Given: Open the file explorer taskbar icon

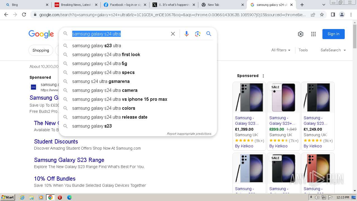Looking at the screenshot, I should (x=32, y=197).
